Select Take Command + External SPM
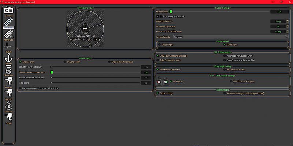Image resolution: width=293 pixels, height=146 pixels. (x=225, y=60)
